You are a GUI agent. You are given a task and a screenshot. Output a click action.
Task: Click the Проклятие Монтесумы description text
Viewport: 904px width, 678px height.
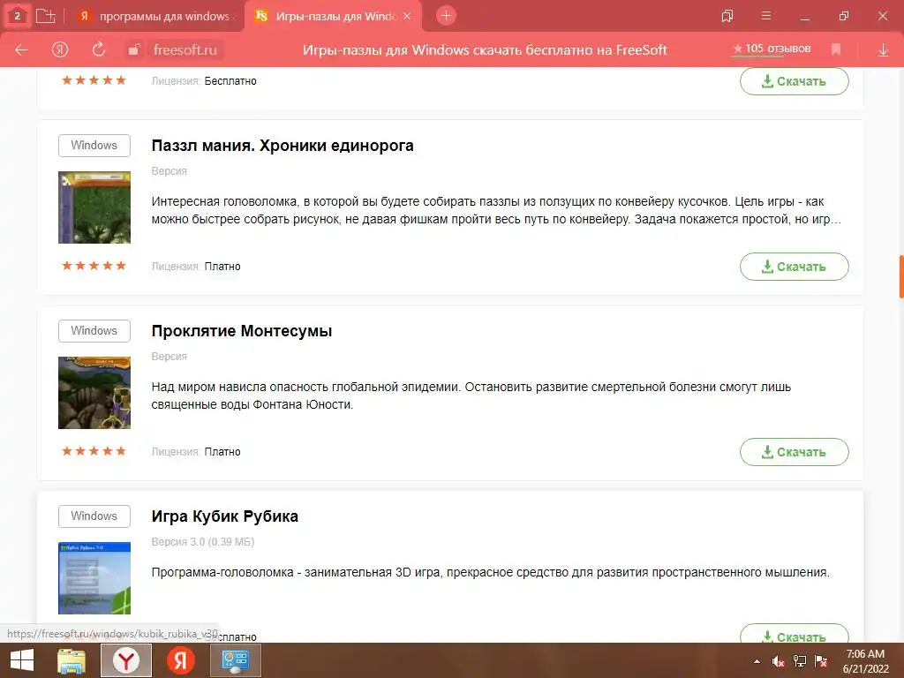point(471,395)
